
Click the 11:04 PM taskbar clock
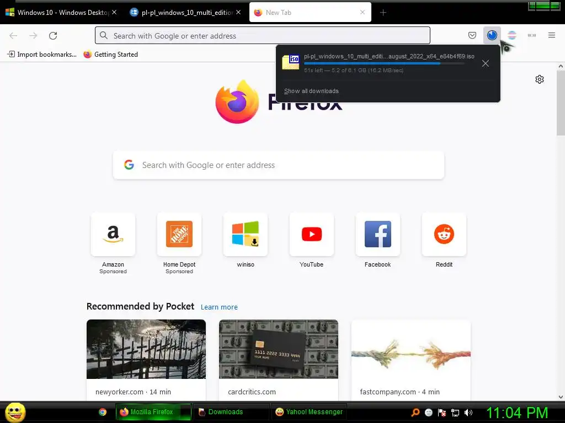[x=517, y=413]
